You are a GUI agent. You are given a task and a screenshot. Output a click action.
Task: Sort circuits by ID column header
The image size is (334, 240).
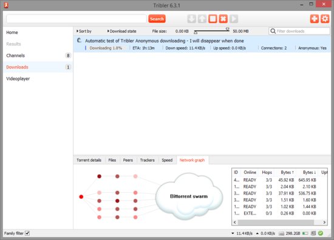point(236,172)
